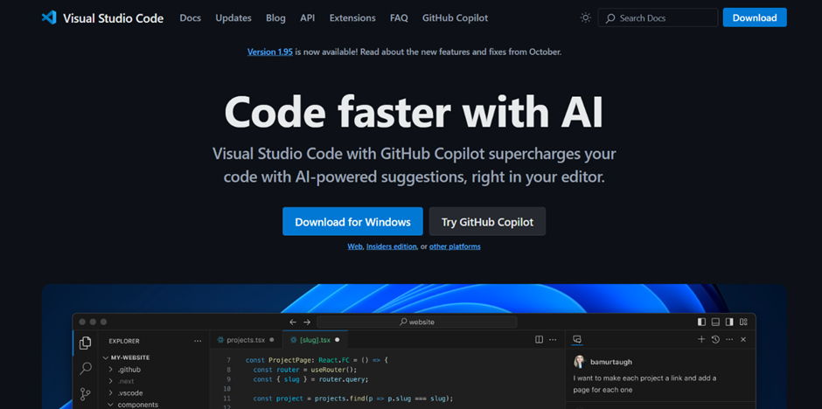Start a new chat with the plus icon

tap(701, 339)
